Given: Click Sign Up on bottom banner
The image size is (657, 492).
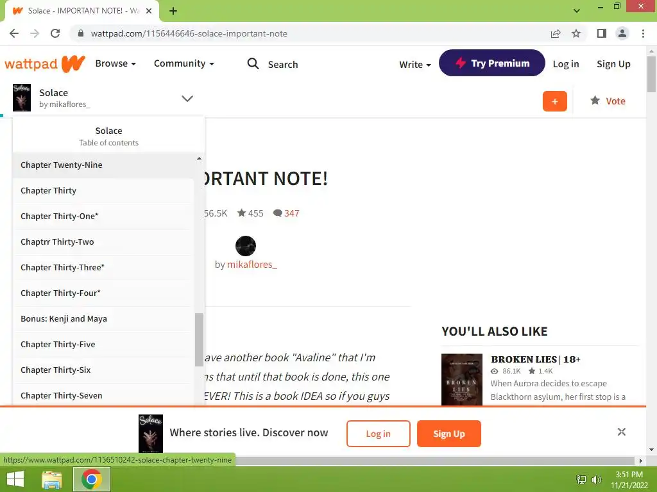Looking at the screenshot, I should (448, 434).
